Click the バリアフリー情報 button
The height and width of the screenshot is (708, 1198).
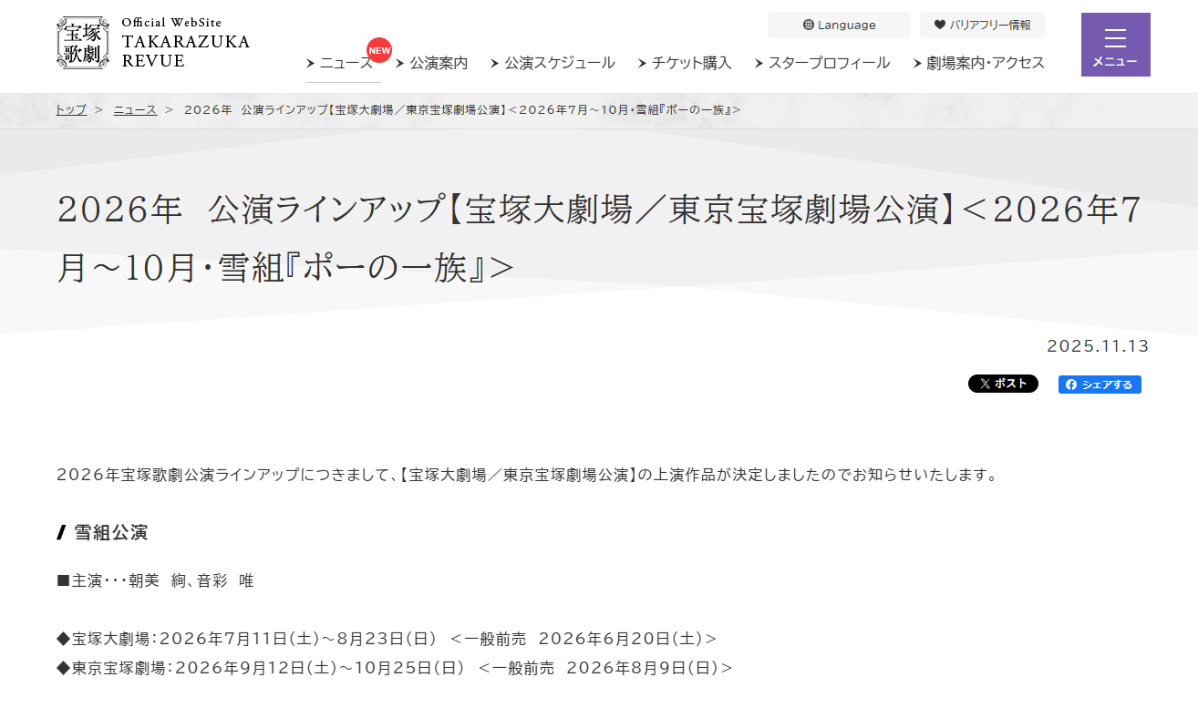click(982, 25)
